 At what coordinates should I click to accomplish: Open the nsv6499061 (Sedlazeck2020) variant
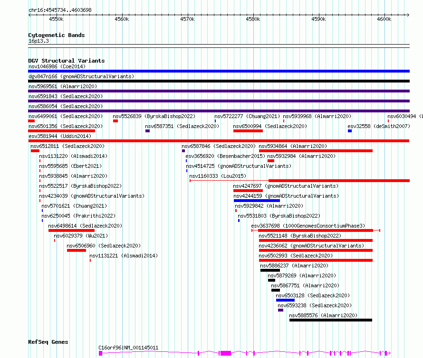(x=66, y=116)
